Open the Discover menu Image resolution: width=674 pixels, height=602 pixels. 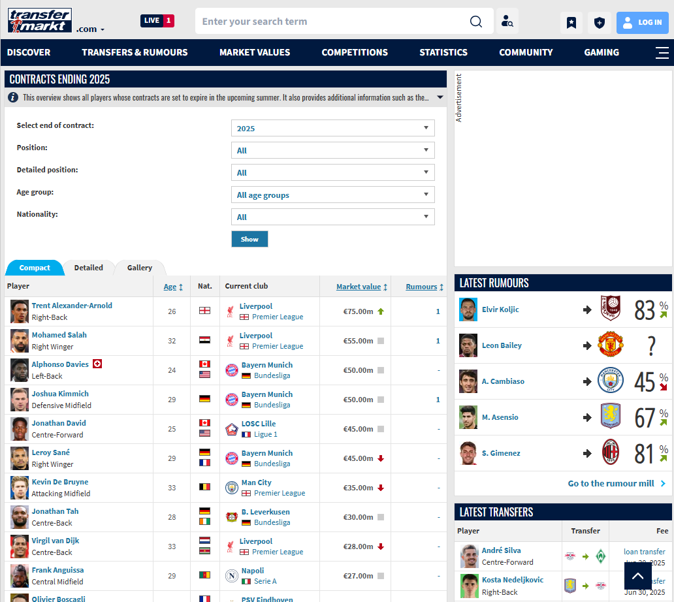pyautogui.click(x=29, y=52)
